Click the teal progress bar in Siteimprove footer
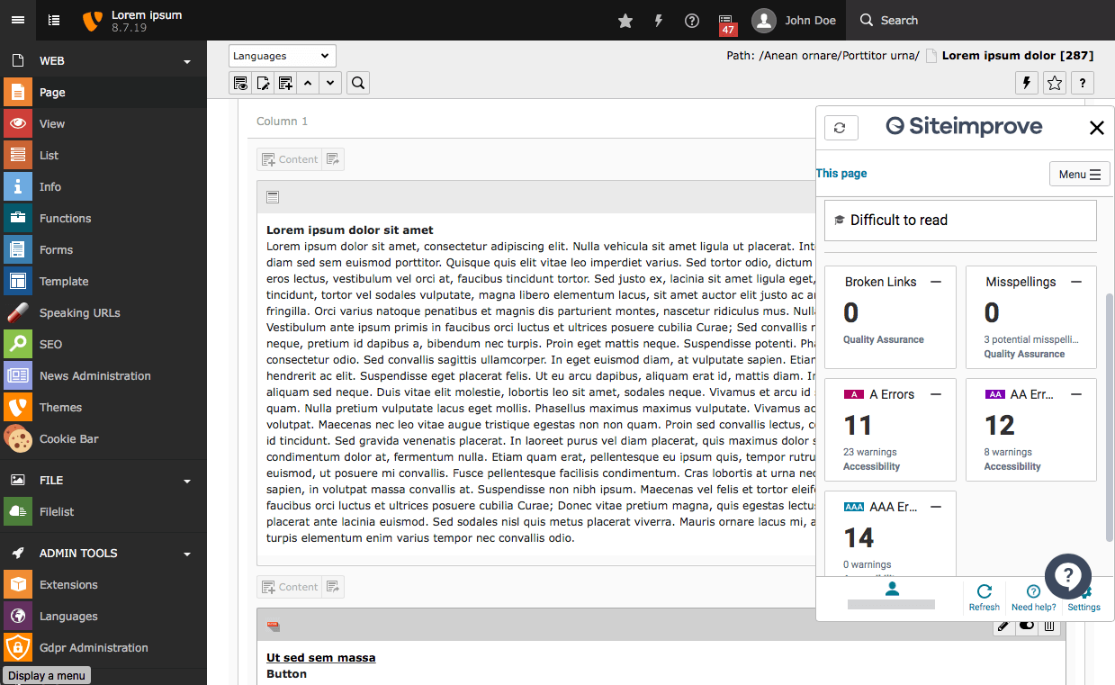The height and width of the screenshot is (685, 1115). pyautogui.click(x=891, y=604)
